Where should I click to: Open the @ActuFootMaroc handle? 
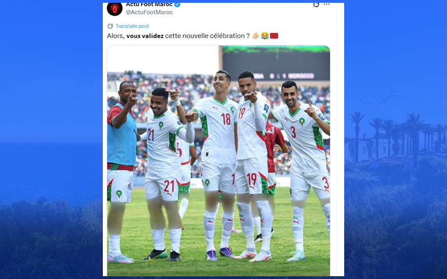[149, 12]
